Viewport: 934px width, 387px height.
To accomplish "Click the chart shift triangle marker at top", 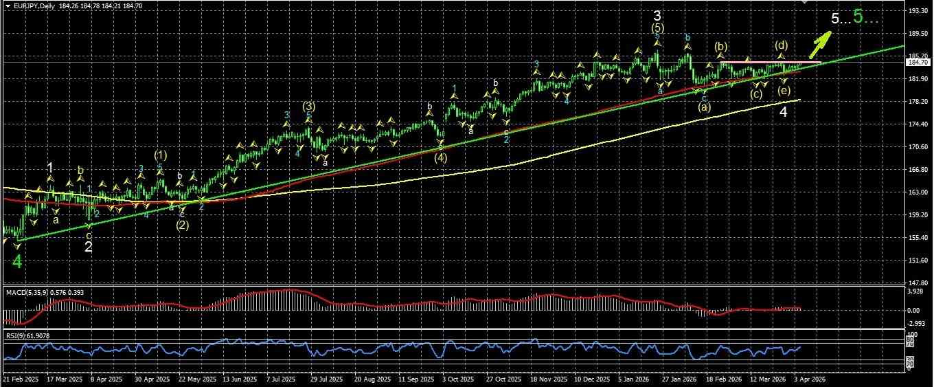I will (806, 3).
